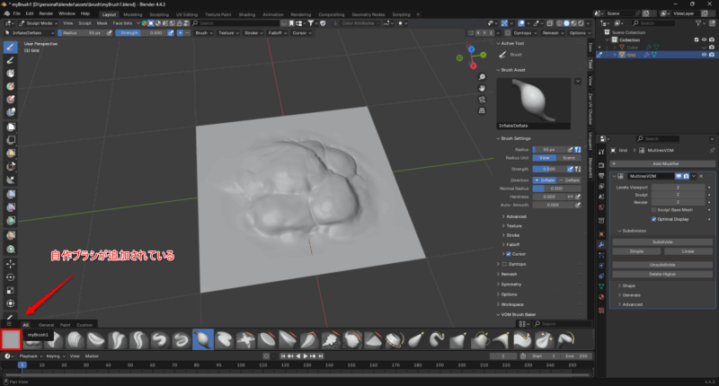Click the green Y axis on the navigation gizmo
Image resolution: width=719 pixels, height=386 pixels.
click(484, 55)
